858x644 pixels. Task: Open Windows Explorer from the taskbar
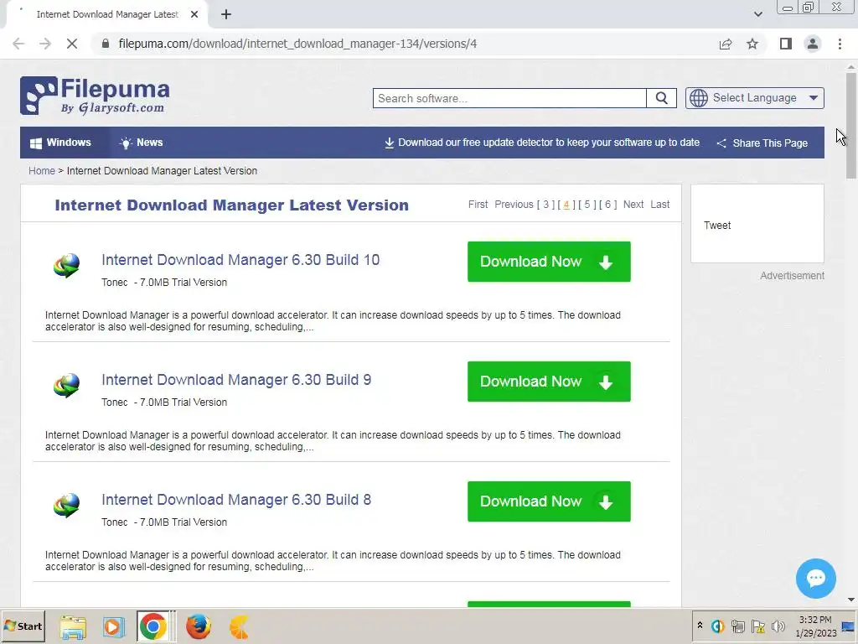[73, 626]
